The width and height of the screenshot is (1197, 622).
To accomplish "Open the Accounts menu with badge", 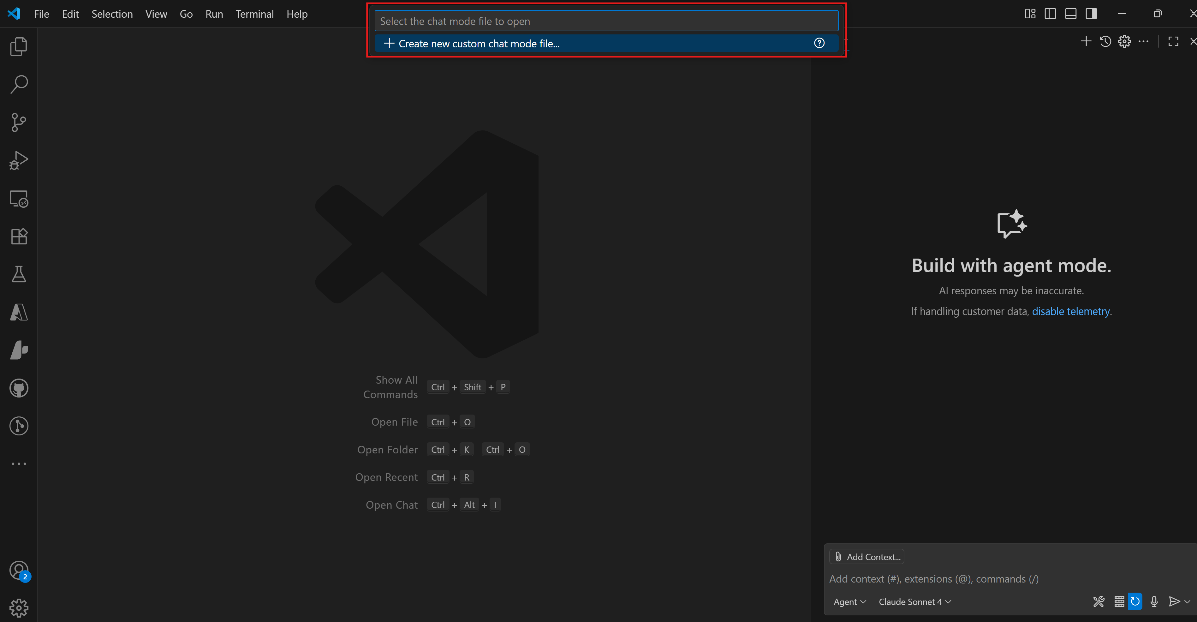I will [x=19, y=571].
